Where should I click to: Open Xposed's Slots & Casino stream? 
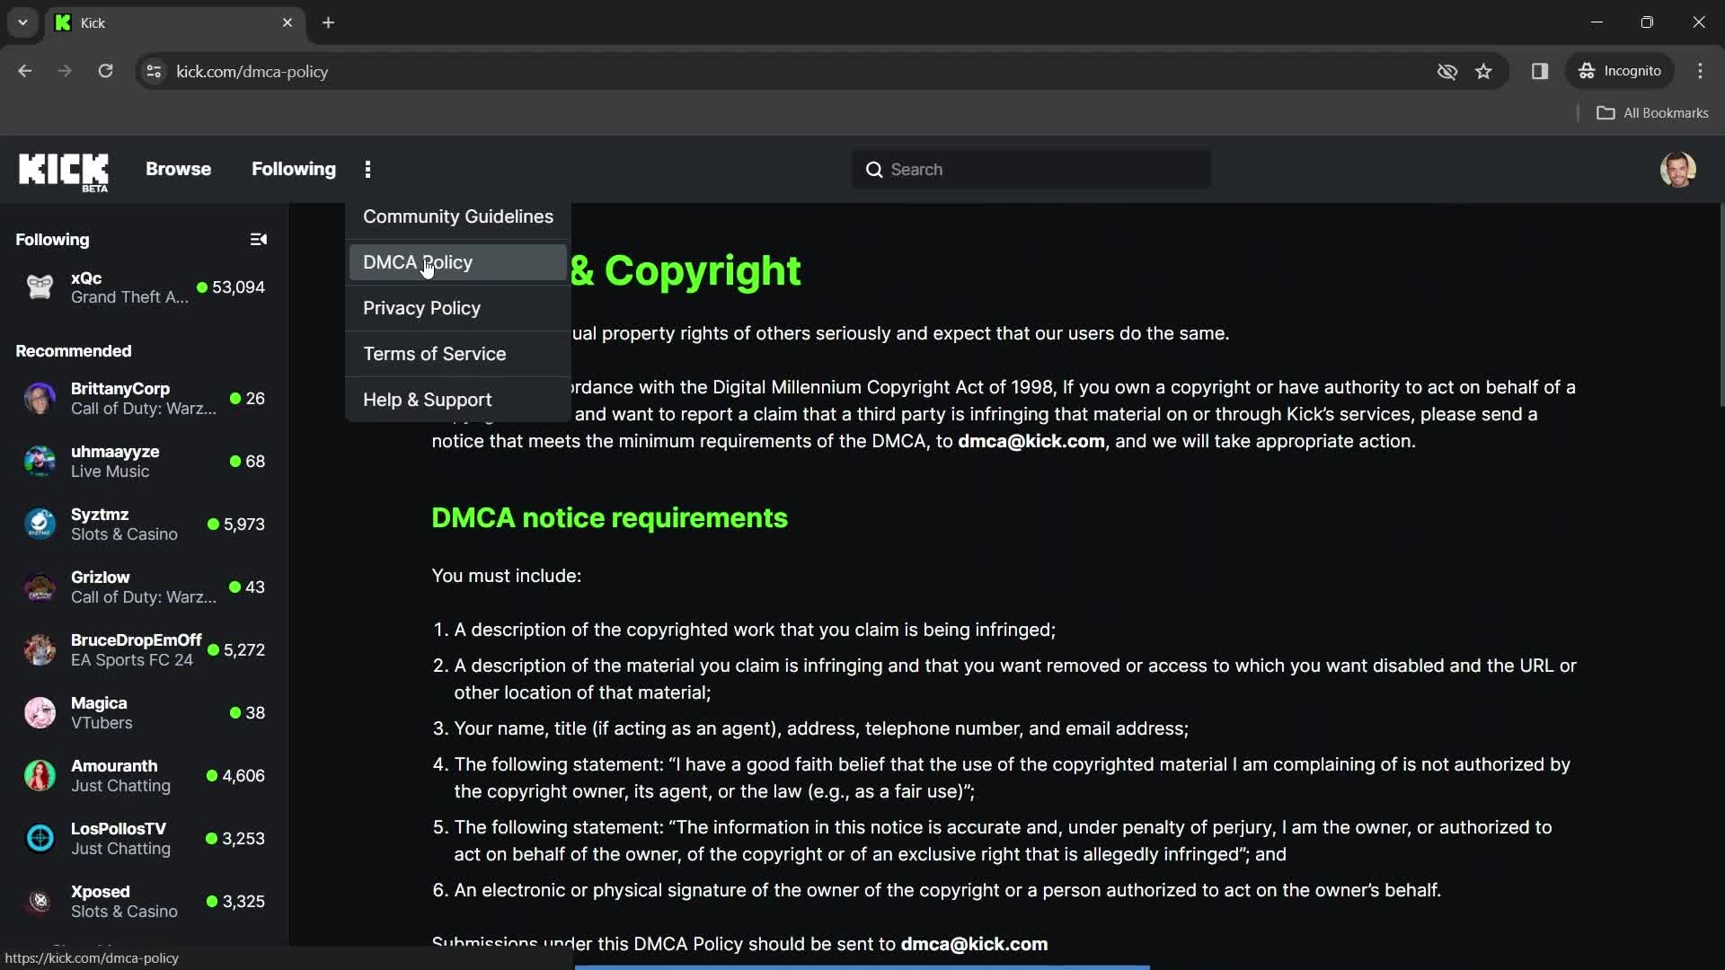(x=144, y=902)
